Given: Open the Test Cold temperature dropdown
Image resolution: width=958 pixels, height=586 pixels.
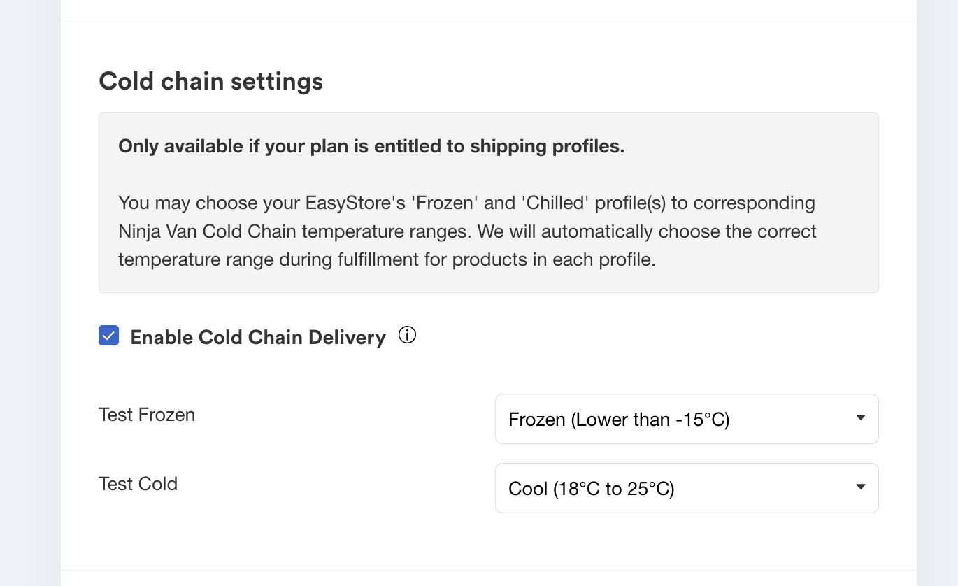Looking at the screenshot, I should click(687, 488).
